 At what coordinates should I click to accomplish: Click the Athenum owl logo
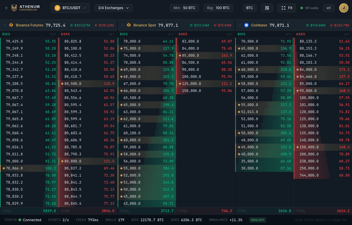14,8
